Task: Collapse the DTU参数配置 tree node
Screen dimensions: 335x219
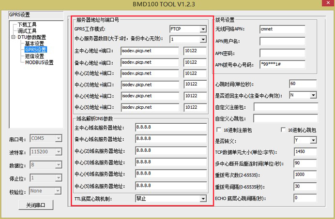Action: [13, 37]
